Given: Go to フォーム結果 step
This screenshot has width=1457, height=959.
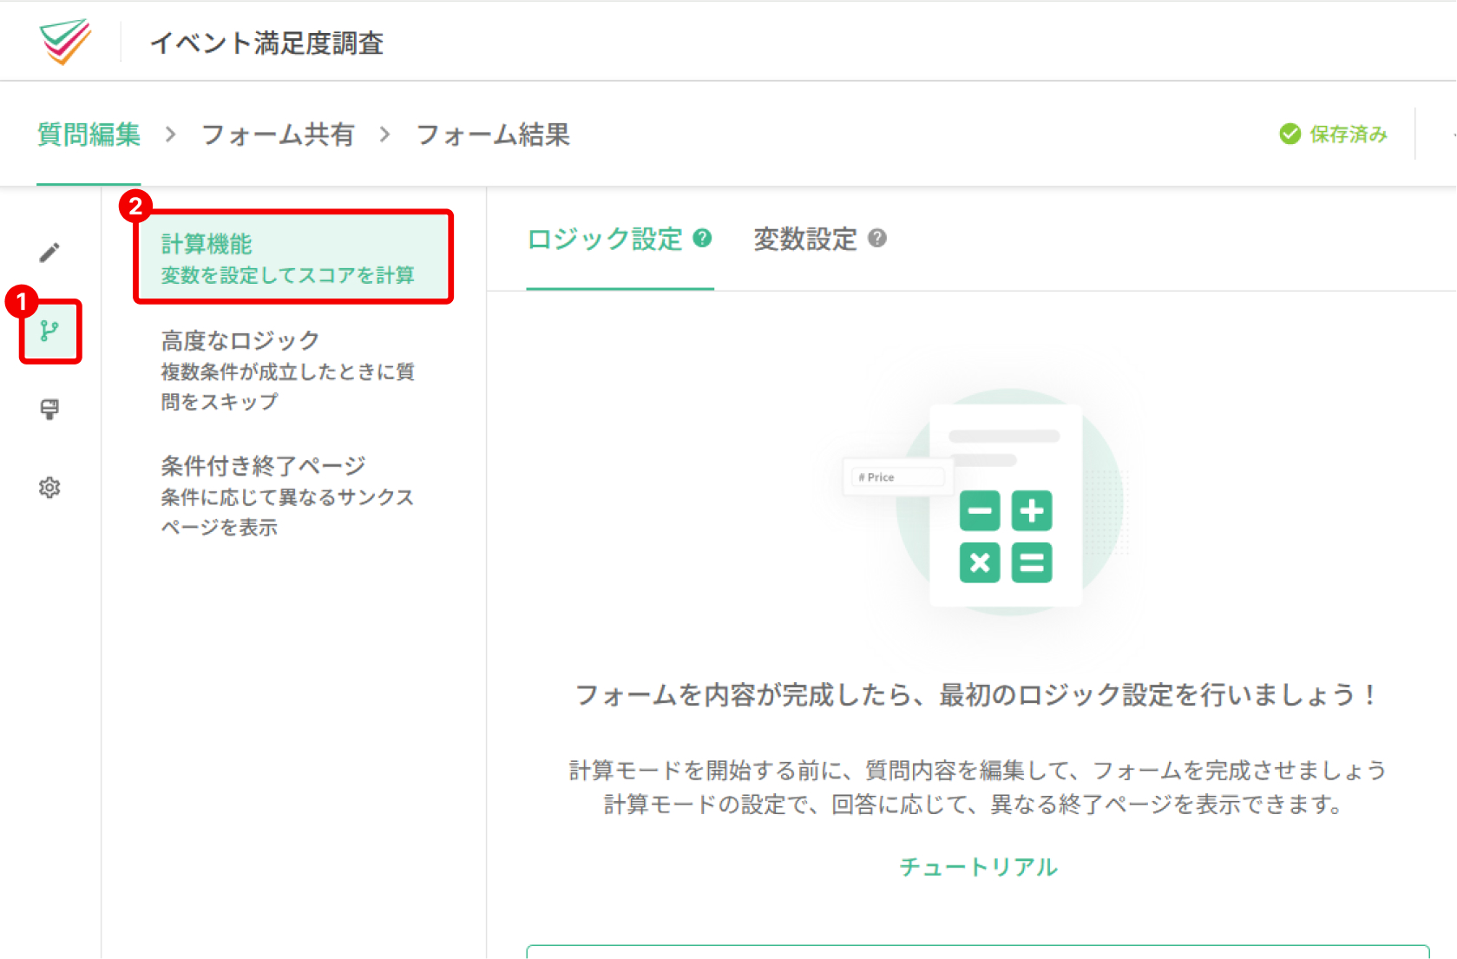Looking at the screenshot, I should click(x=493, y=135).
